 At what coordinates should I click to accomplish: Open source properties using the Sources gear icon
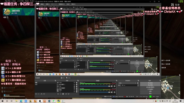(63, 94)
